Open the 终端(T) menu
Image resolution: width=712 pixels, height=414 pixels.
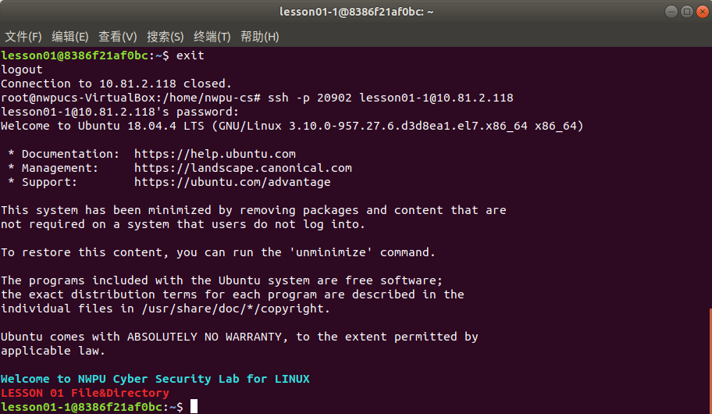(x=212, y=37)
